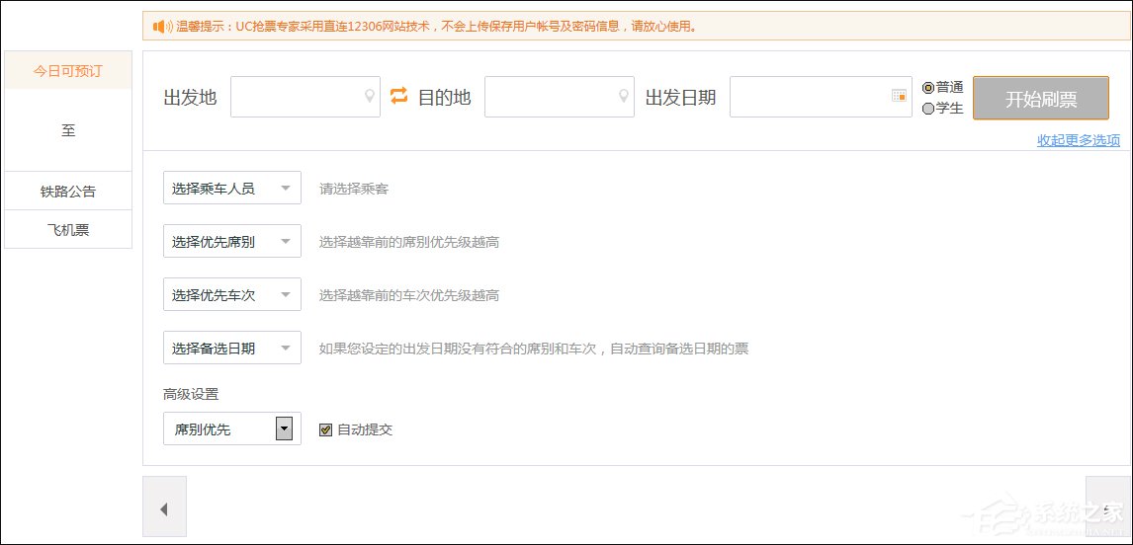Open the calendar icon in 出发日期 field
This screenshot has width=1133, height=545.
(x=899, y=96)
